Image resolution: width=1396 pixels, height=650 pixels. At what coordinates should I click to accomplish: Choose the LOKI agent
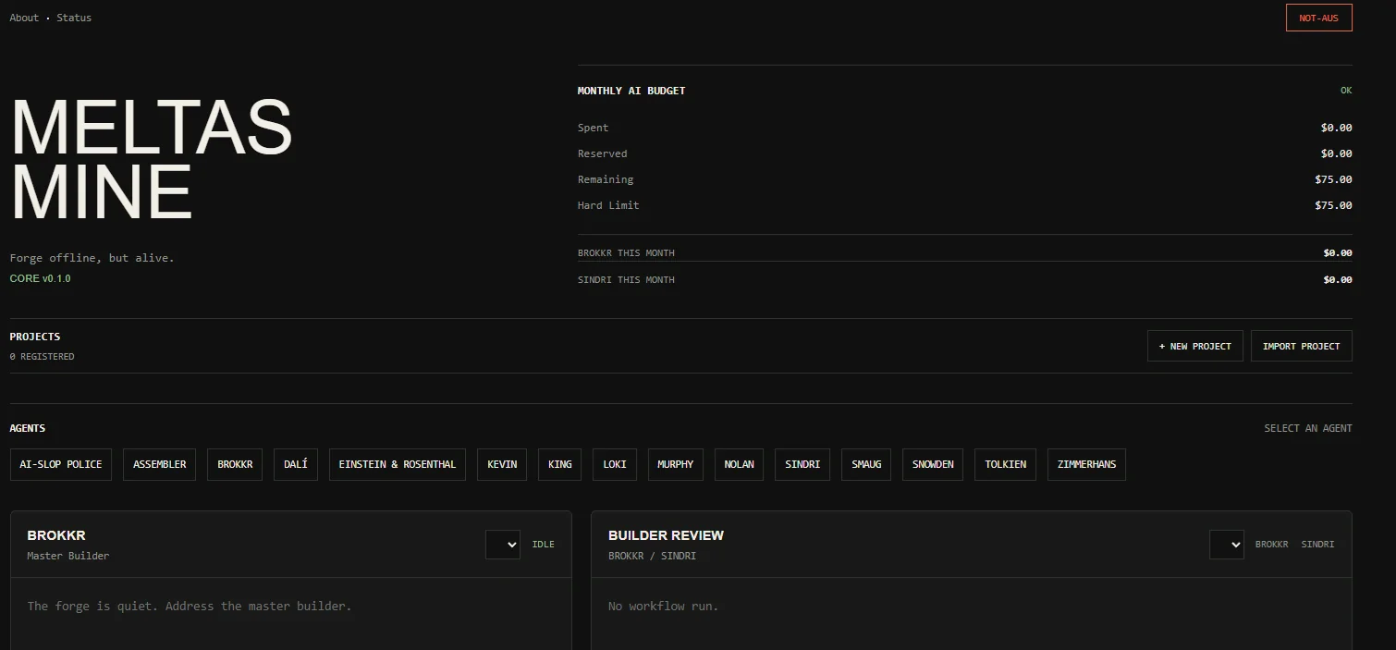[615, 464]
